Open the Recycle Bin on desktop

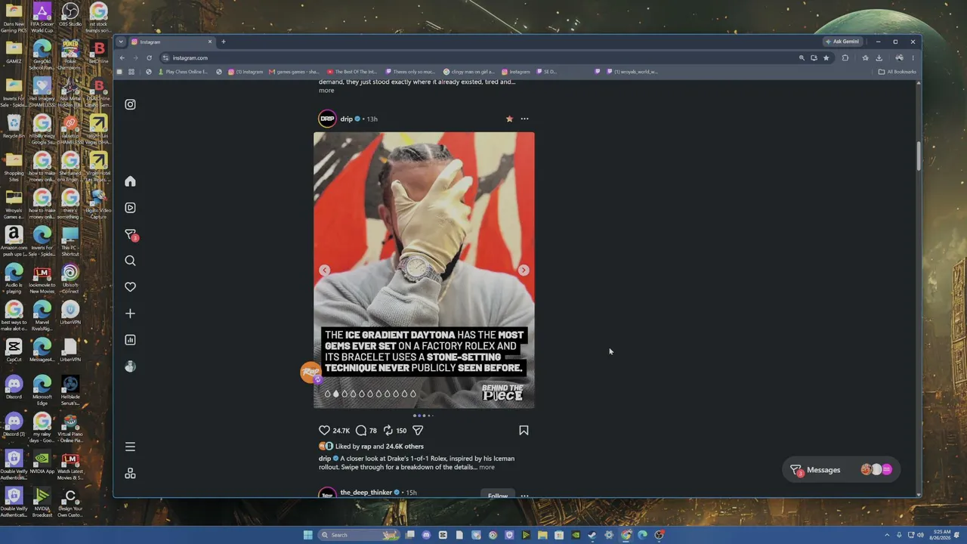(14, 126)
